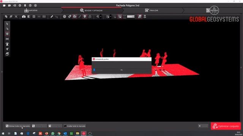Toggle the highlighted clean tool icon
Screen dimensions: 243x136
[140, 17]
